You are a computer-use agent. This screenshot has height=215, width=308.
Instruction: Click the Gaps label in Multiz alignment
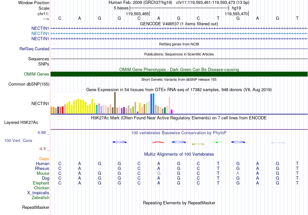[x=44, y=159]
